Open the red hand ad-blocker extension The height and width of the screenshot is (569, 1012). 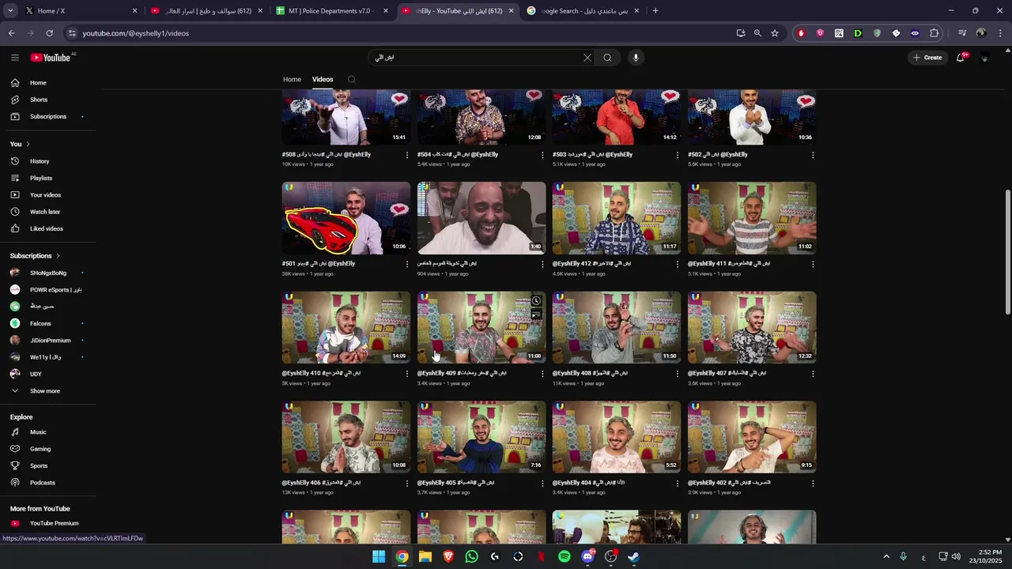[x=801, y=33]
